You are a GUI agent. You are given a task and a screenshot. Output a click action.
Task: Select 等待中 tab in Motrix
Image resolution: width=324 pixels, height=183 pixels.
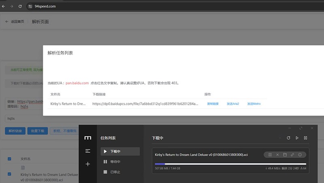(120, 162)
